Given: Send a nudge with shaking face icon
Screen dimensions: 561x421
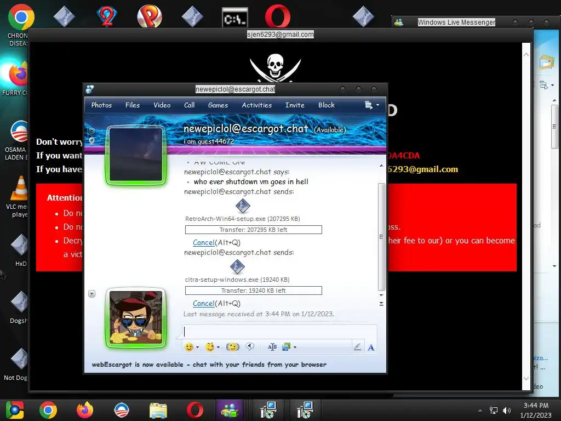Looking at the screenshot, I should [232, 347].
